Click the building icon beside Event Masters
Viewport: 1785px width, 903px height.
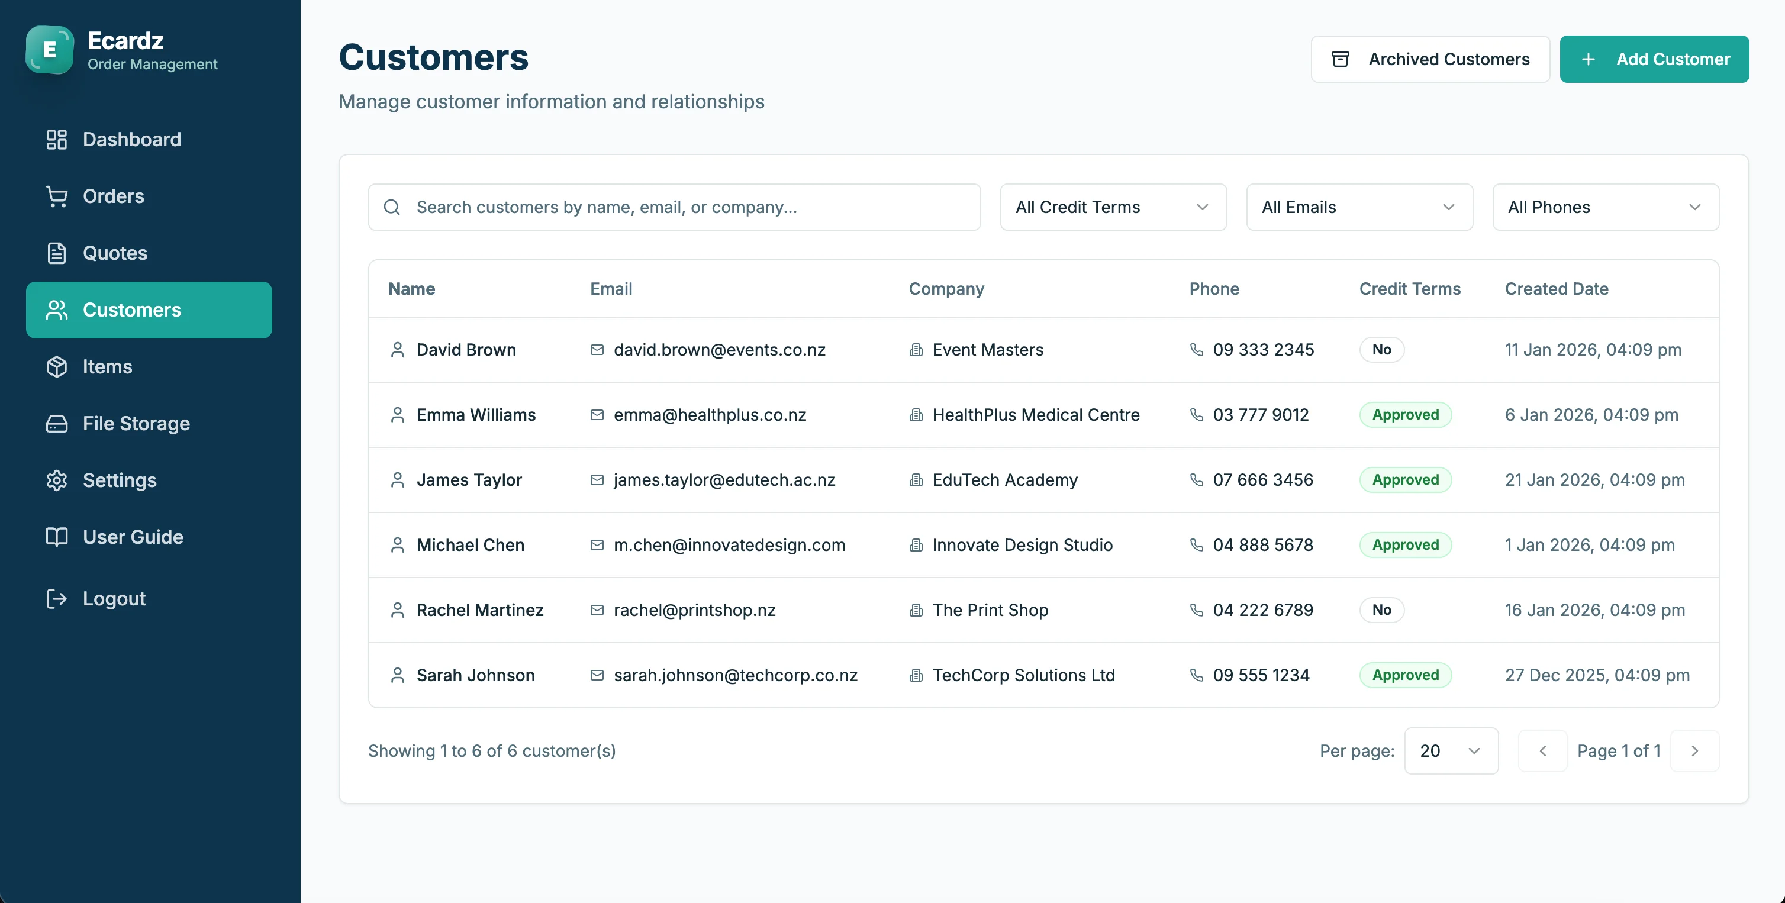click(916, 350)
